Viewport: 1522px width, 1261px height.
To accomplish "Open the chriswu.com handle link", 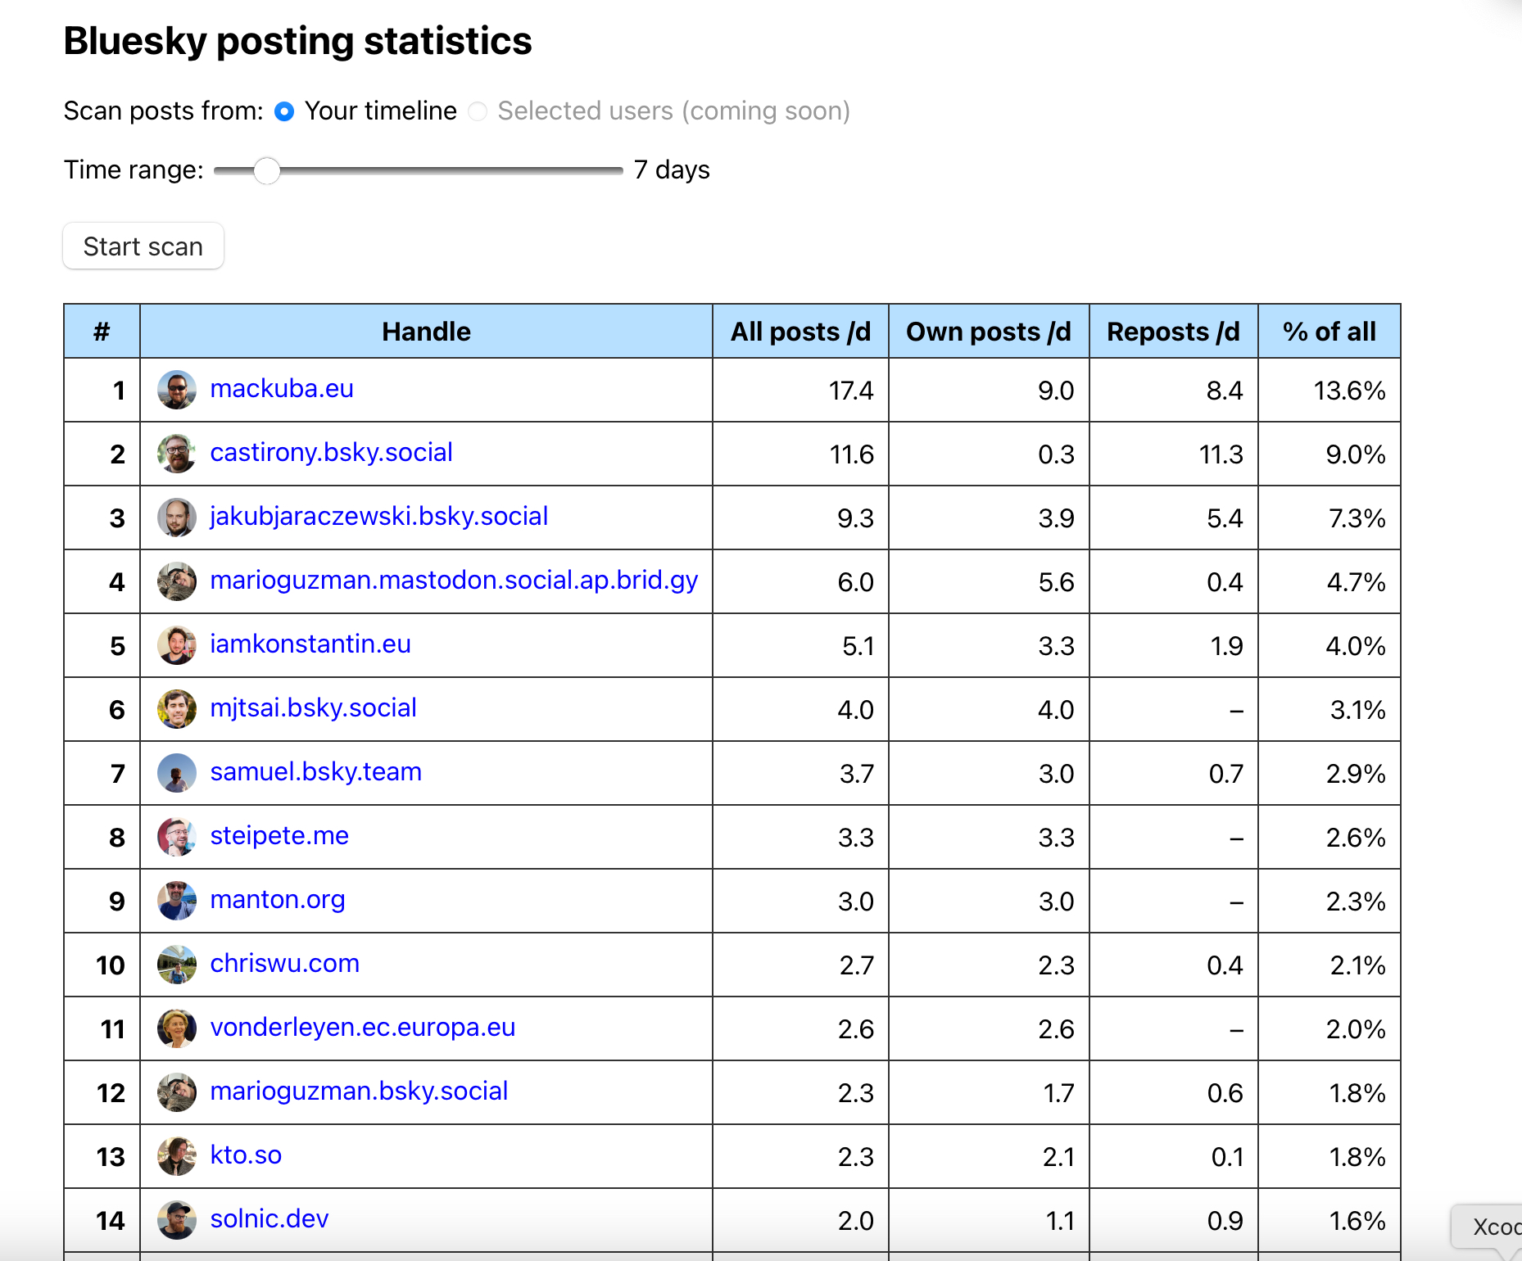I will [284, 963].
